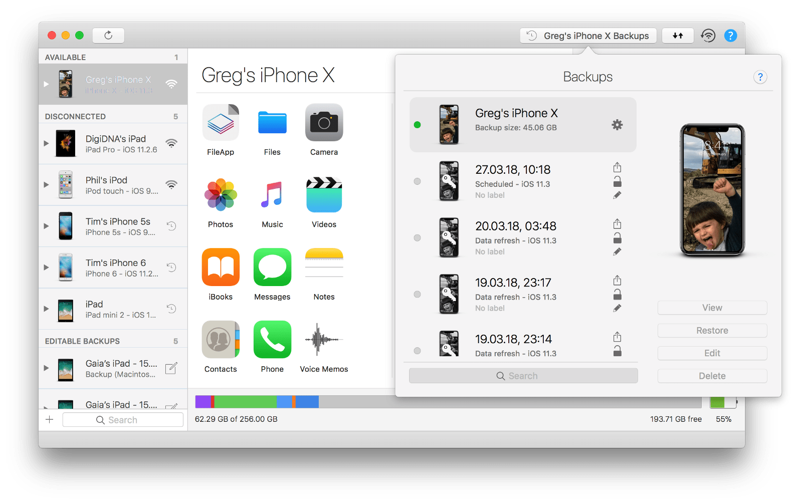This screenshot has height=503, width=802.
Task: Click the sidebar device search field
Action: 123,420
